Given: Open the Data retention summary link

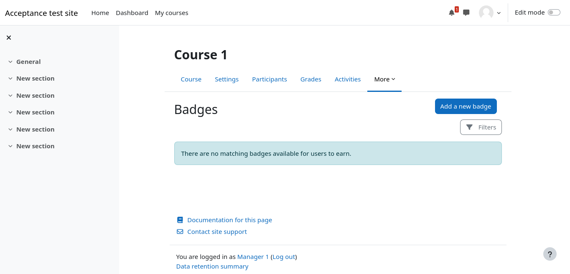Looking at the screenshot, I should click(212, 266).
